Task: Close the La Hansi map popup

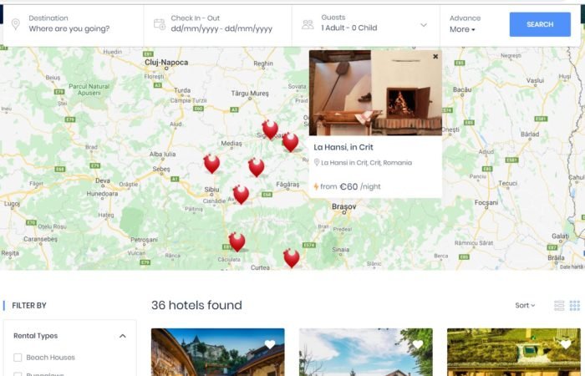Action: click(x=435, y=57)
